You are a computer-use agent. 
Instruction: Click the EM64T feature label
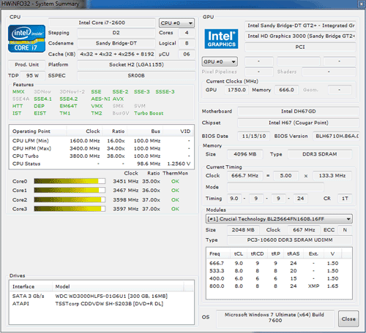(68, 106)
